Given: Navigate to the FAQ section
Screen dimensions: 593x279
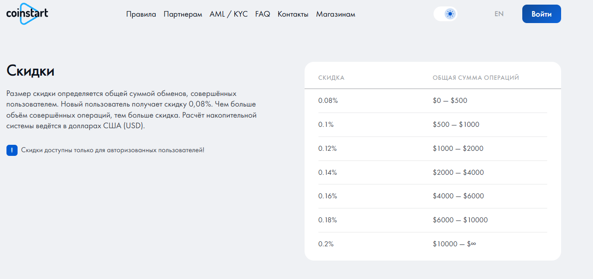Looking at the screenshot, I should click(x=263, y=14).
